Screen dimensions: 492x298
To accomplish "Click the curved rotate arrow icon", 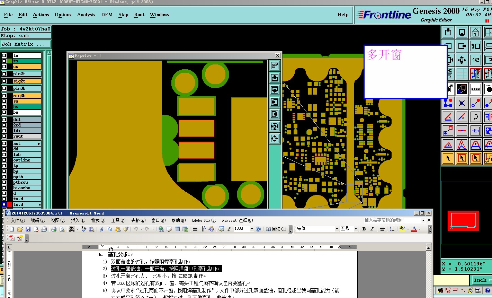I will pyautogui.click(x=476, y=117).
